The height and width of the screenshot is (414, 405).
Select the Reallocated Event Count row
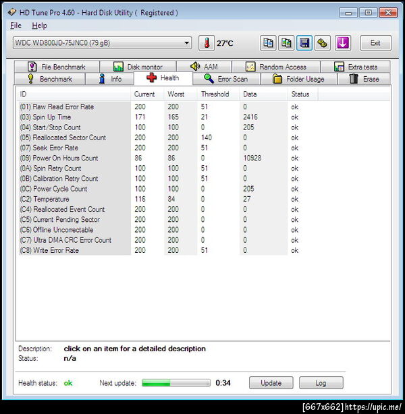pos(168,210)
